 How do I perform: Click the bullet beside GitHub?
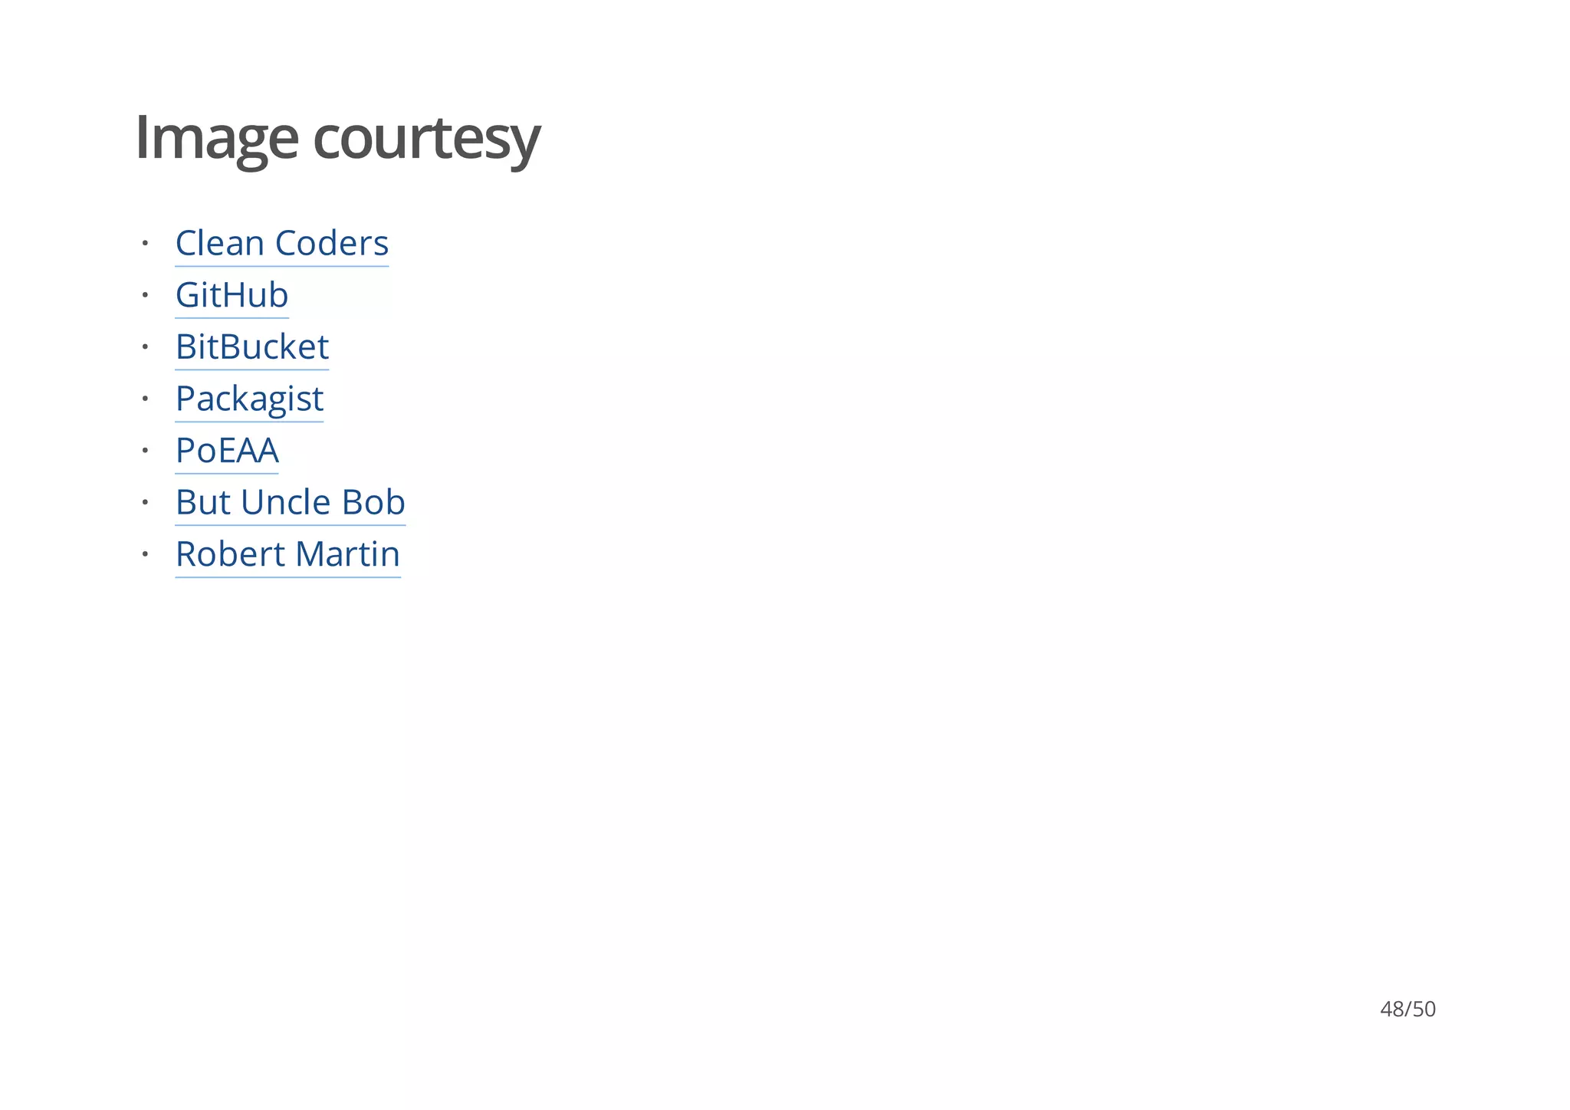(144, 295)
